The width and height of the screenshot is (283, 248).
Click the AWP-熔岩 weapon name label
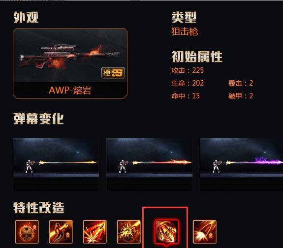(70, 90)
